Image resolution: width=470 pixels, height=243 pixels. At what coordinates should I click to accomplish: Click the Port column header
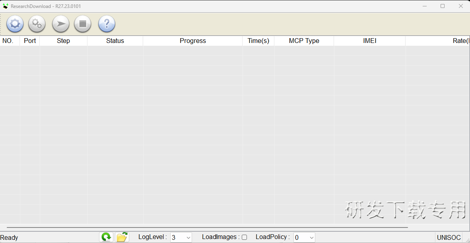(x=29, y=41)
